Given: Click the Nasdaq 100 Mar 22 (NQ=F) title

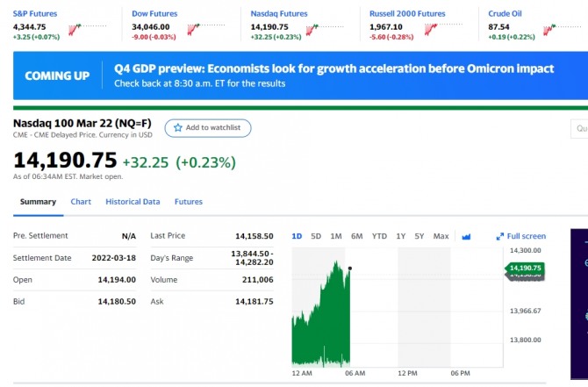Looking at the screenshot, I should 82,124.
